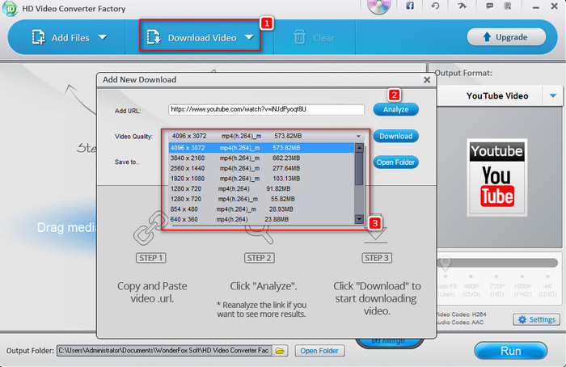
Task: Select the 720P (HD) slider mark
Action: [x=496, y=276]
